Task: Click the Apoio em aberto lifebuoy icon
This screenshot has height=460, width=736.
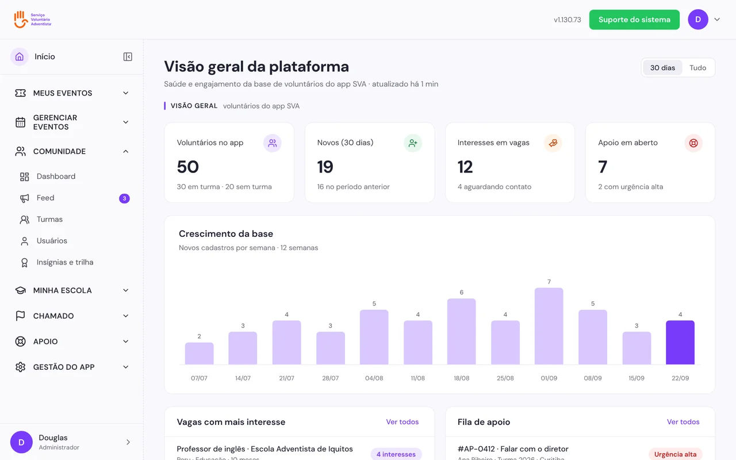Action: tap(693, 143)
